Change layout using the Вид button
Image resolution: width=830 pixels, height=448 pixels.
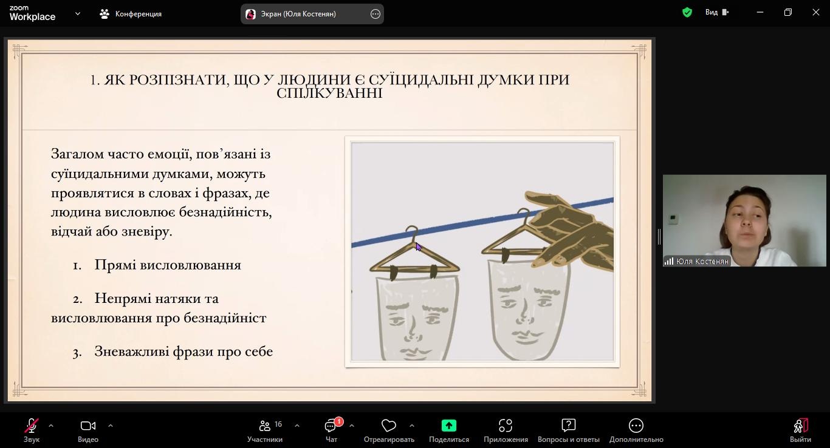[x=716, y=12]
